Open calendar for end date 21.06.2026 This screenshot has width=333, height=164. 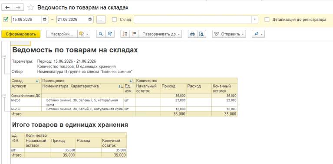[x=90, y=19]
